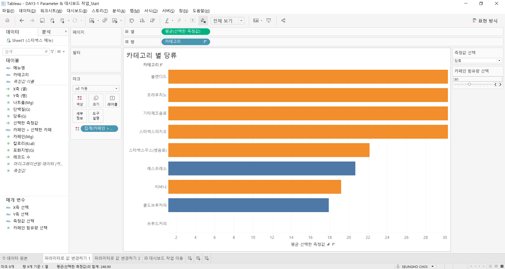Viewport: 505px width, 269px height.
Task: Sort ascending toolbar icon
Action: 142,20
